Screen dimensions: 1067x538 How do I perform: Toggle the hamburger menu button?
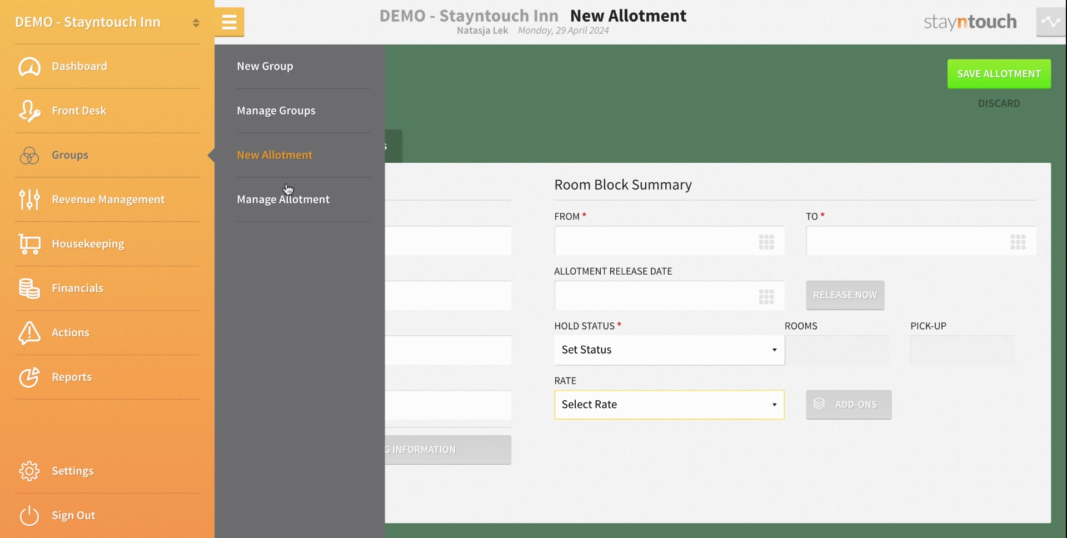(x=230, y=22)
